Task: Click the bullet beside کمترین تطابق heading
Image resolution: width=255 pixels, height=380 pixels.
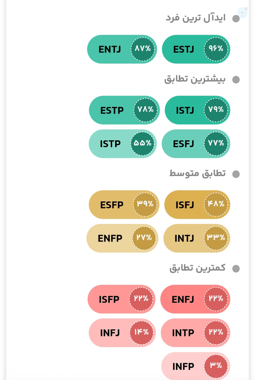Action: pyautogui.click(x=236, y=269)
